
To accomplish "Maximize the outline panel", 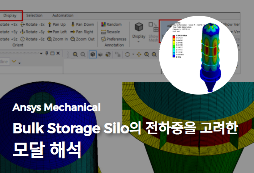I will [52, 53].
